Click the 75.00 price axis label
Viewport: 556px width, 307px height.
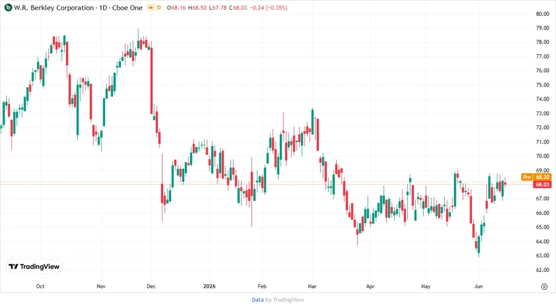pyautogui.click(x=542, y=85)
